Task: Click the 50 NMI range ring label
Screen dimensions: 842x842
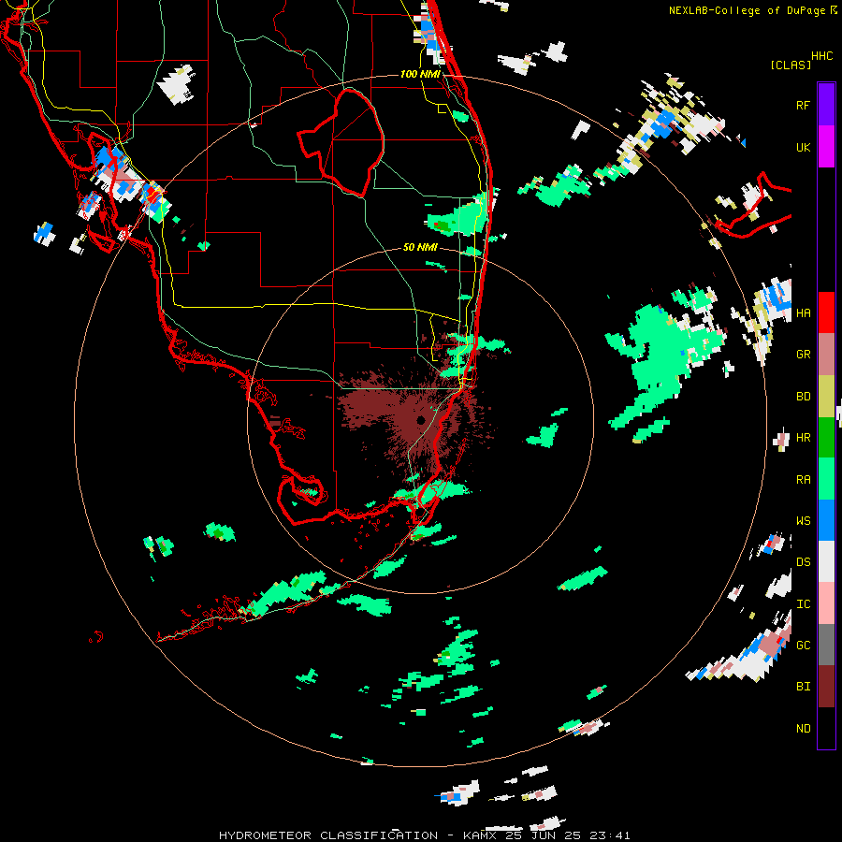Action: click(x=420, y=247)
